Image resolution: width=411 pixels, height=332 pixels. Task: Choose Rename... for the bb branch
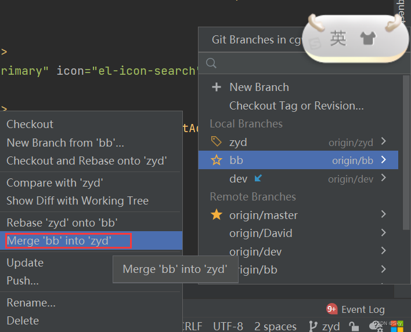tap(91, 302)
